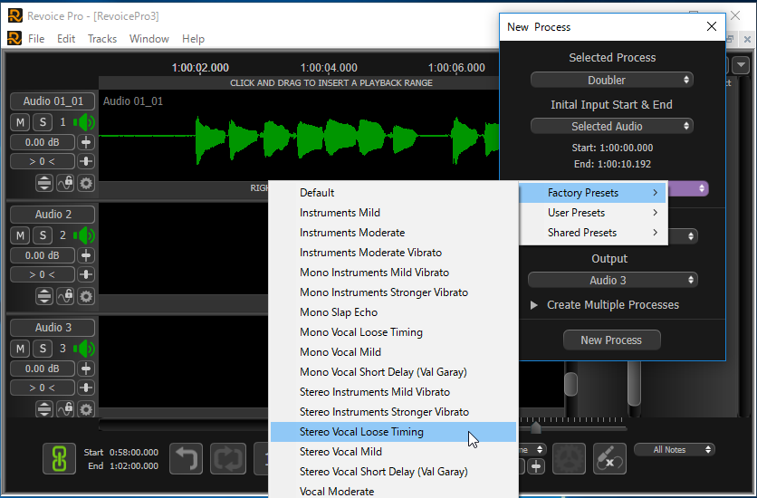Click pan adjuster beside Audio 01_01 pan value
Screen dimensions: 757x498
point(86,161)
